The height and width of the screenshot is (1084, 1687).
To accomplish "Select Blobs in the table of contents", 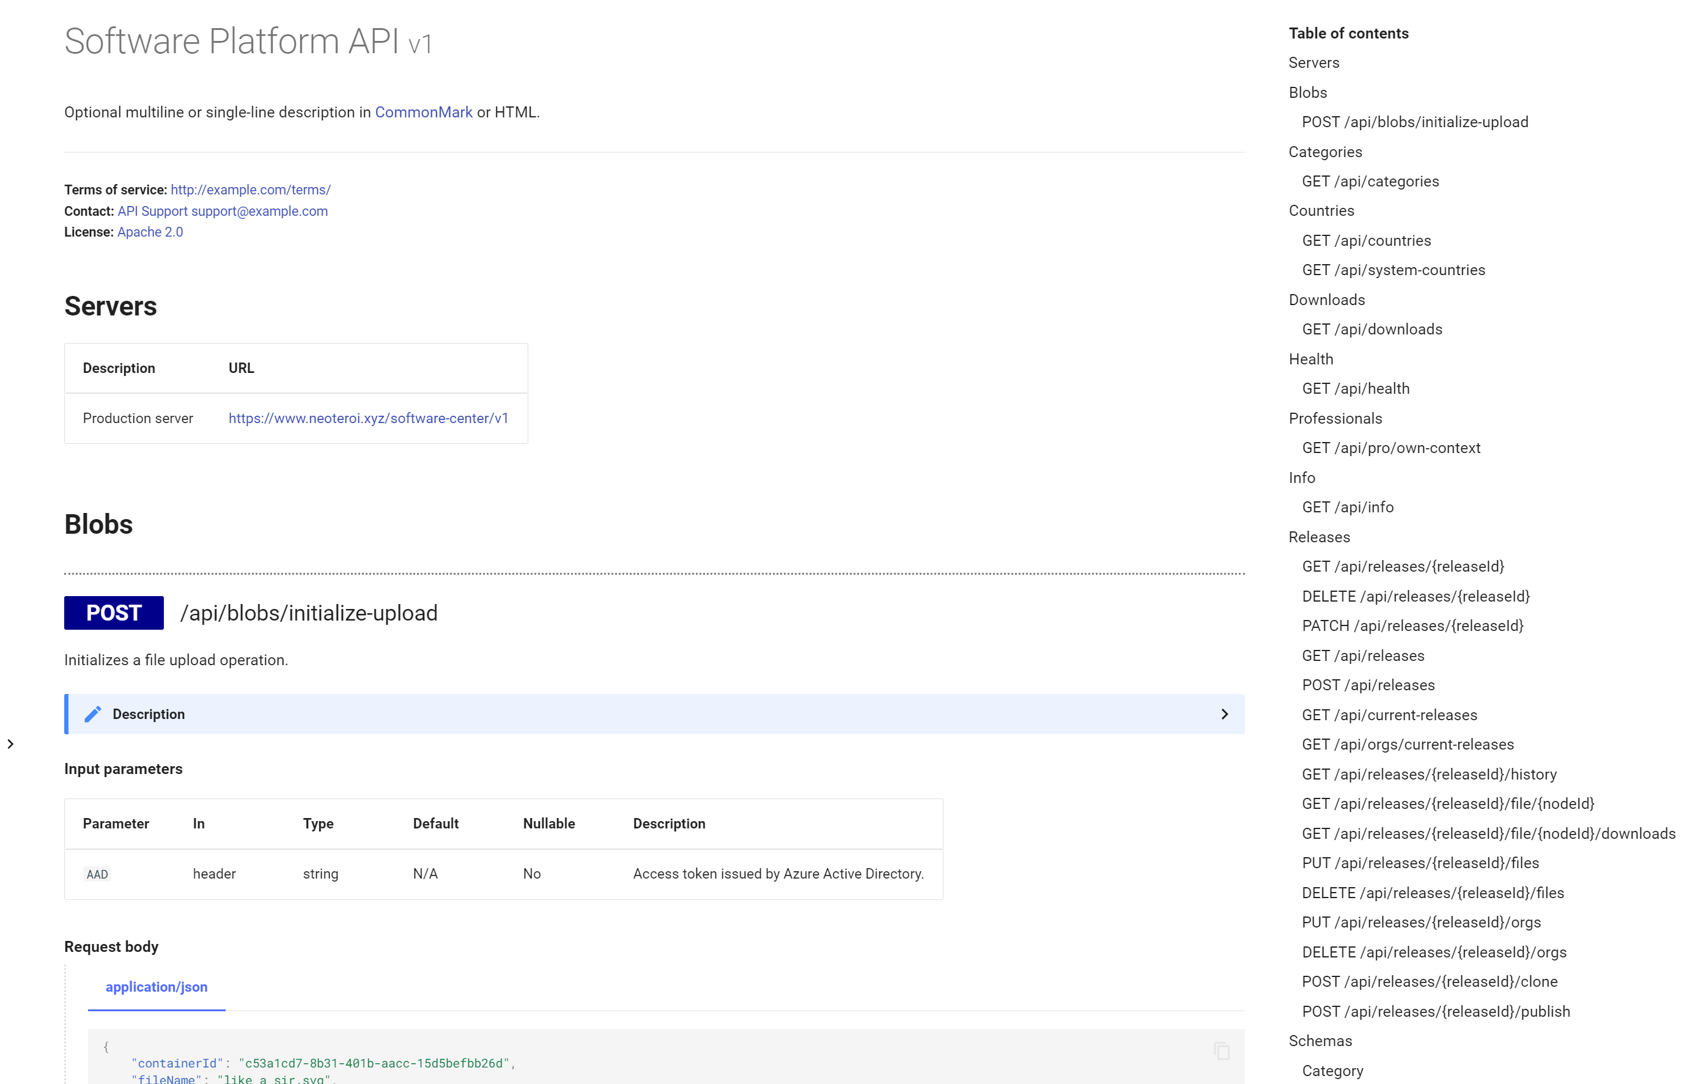I will [x=1307, y=92].
